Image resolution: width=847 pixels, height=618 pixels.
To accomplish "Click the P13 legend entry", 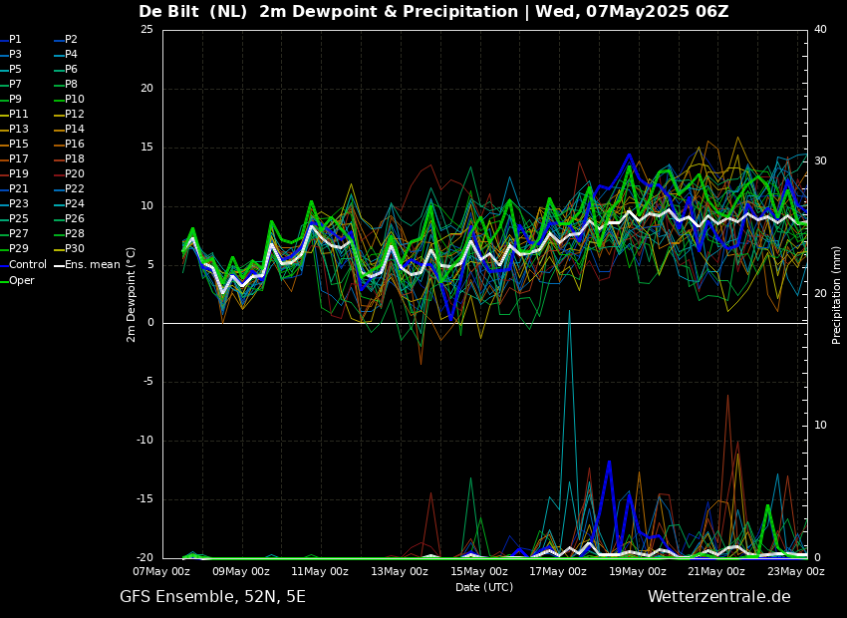I will pos(15,130).
